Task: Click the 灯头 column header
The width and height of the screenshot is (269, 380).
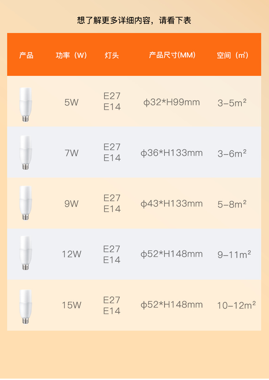Action: tap(112, 55)
